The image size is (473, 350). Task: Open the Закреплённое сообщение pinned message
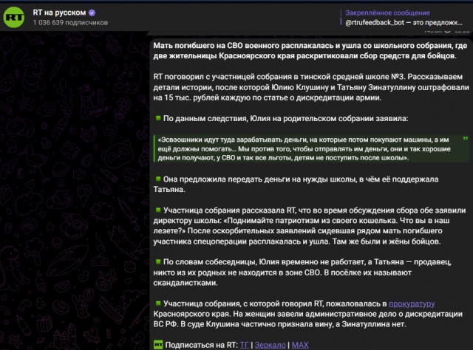(x=387, y=13)
